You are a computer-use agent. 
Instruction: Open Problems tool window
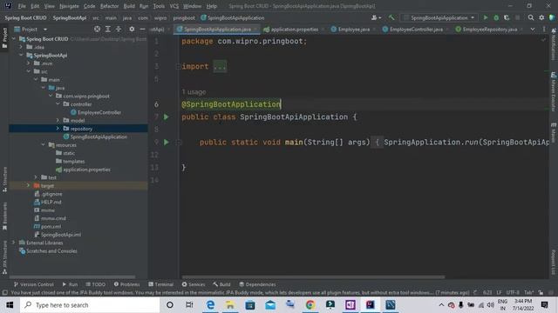pos(126,284)
